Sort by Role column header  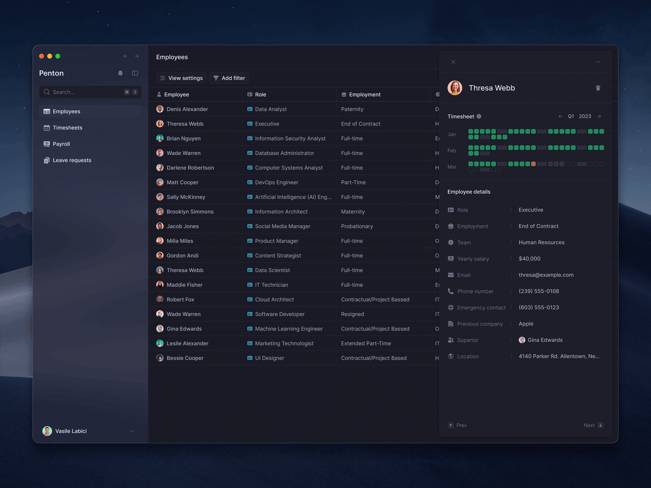tap(289, 94)
